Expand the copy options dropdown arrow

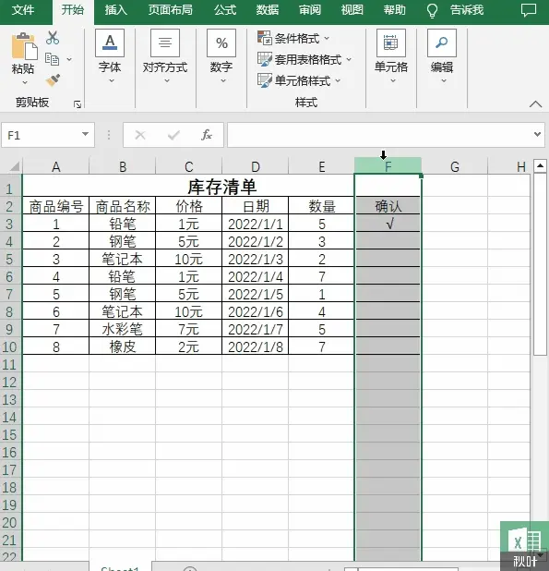pyautogui.click(x=69, y=59)
